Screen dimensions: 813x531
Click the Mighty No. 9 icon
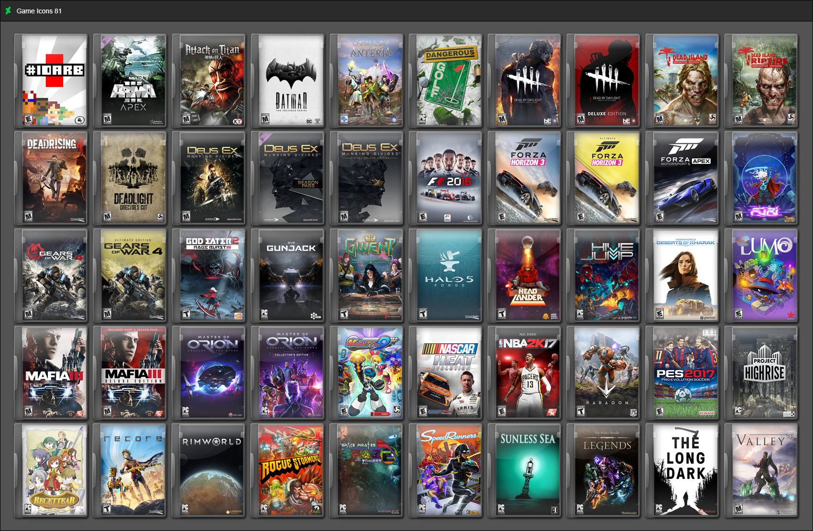point(367,373)
